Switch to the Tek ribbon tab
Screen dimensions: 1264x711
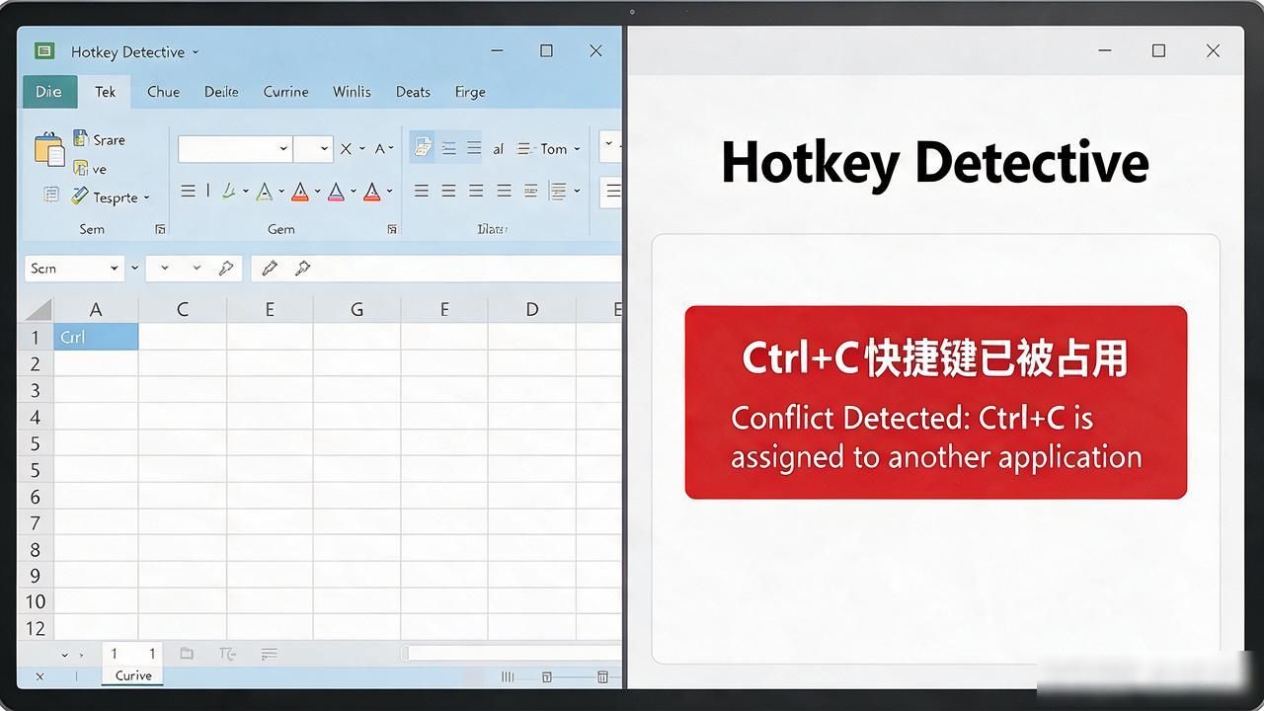tap(106, 92)
